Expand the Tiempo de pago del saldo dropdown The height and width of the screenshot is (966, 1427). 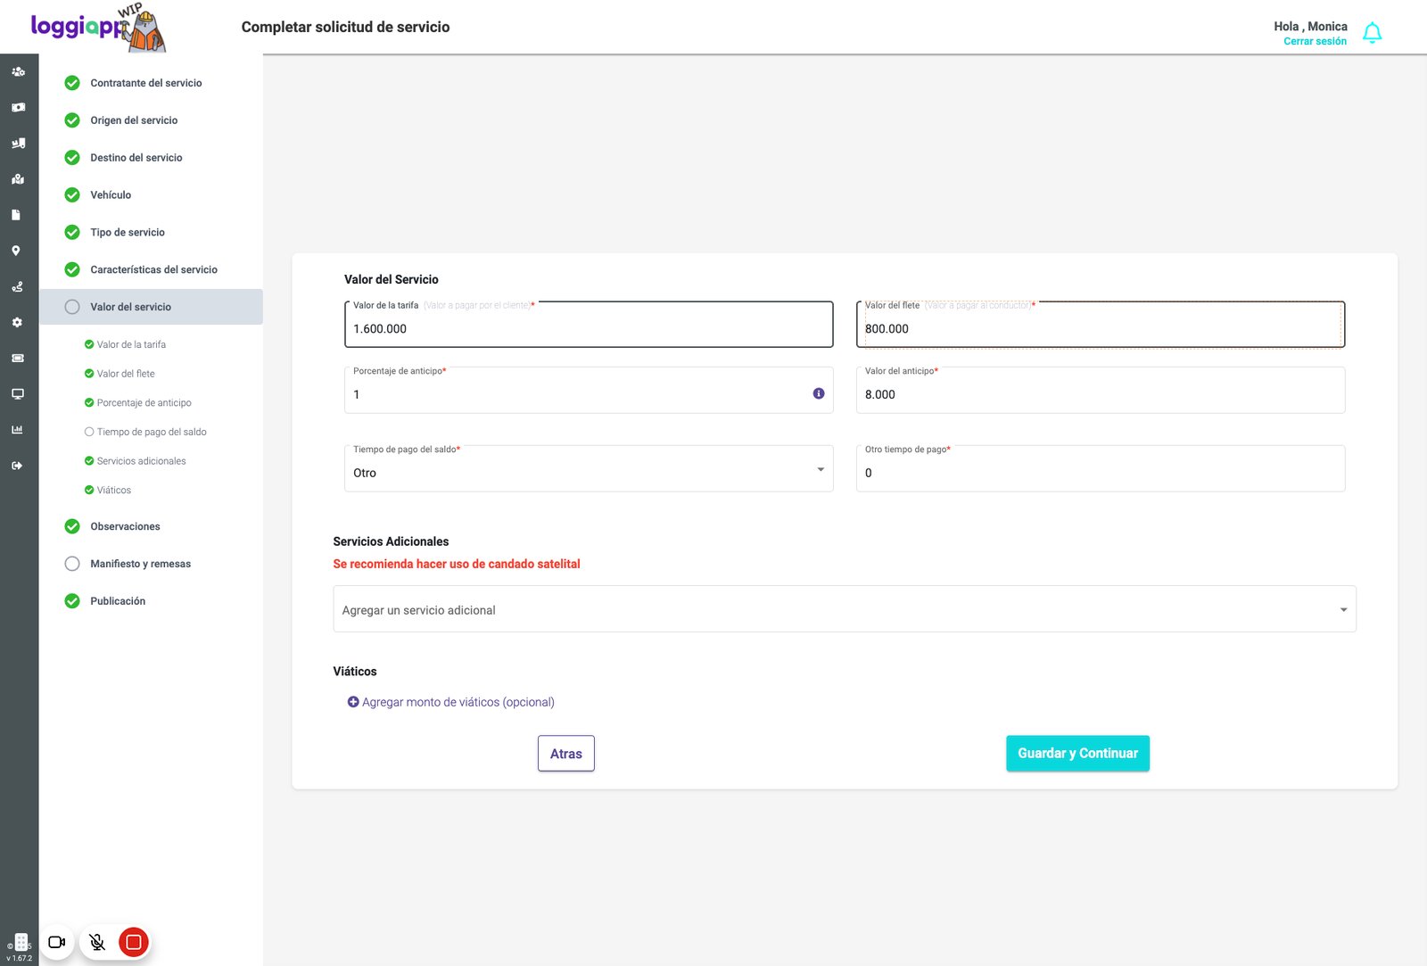[x=589, y=469]
